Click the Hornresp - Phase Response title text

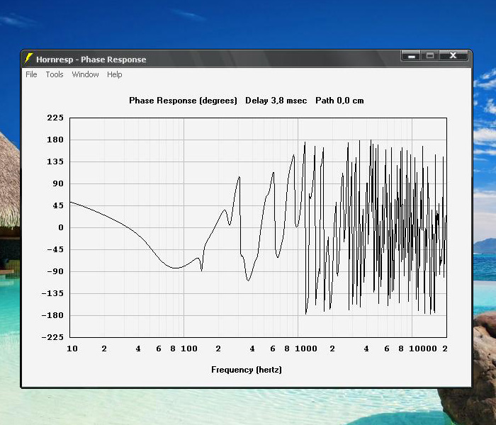pyautogui.click(x=91, y=59)
